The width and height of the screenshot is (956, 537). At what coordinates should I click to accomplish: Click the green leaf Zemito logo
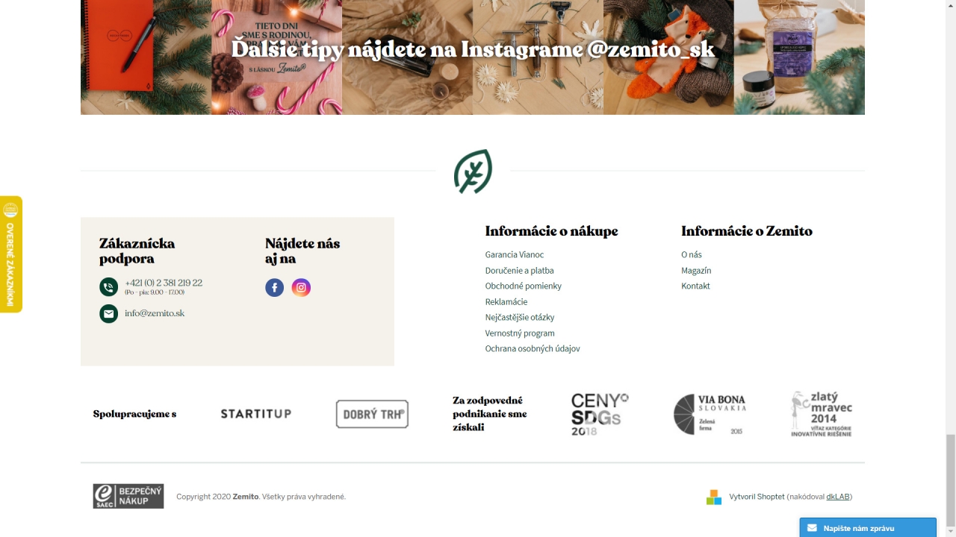[x=473, y=172]
